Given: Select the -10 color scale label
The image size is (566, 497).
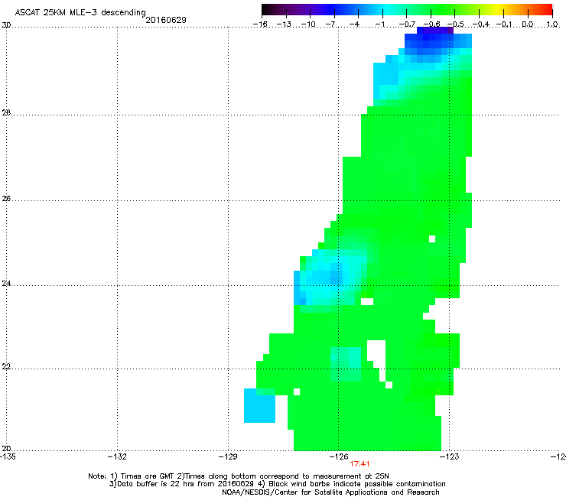Looking at the screenshot, I should point(308,24).
